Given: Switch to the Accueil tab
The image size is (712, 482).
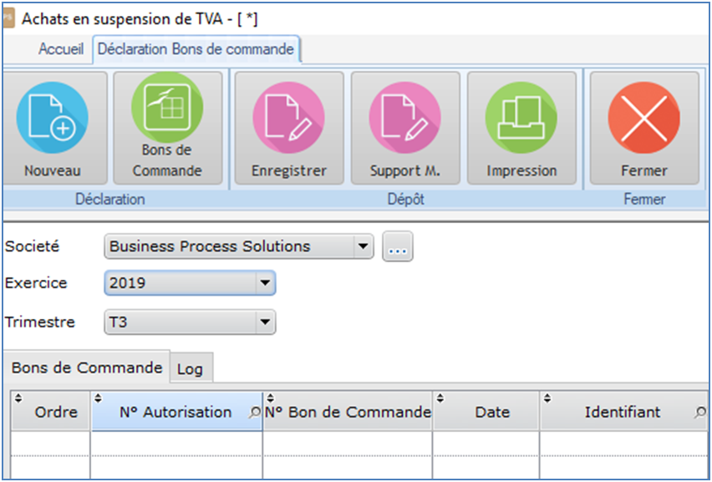Looking at the screenshot, I should pos(61,48).
